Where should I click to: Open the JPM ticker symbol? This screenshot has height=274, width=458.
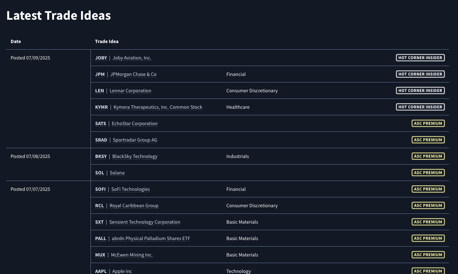click(x=100, y=74)
